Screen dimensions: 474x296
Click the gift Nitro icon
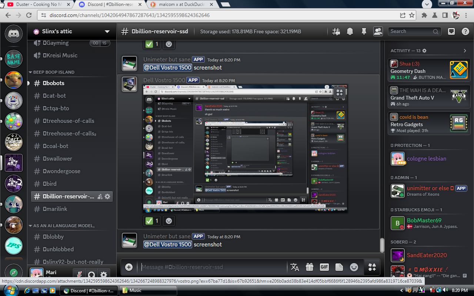309,267
